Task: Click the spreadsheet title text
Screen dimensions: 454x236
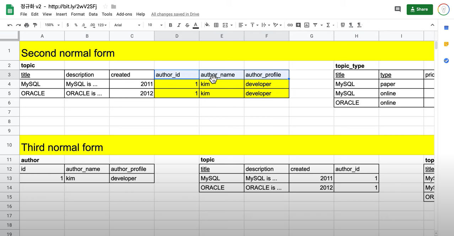Action: 59,6
